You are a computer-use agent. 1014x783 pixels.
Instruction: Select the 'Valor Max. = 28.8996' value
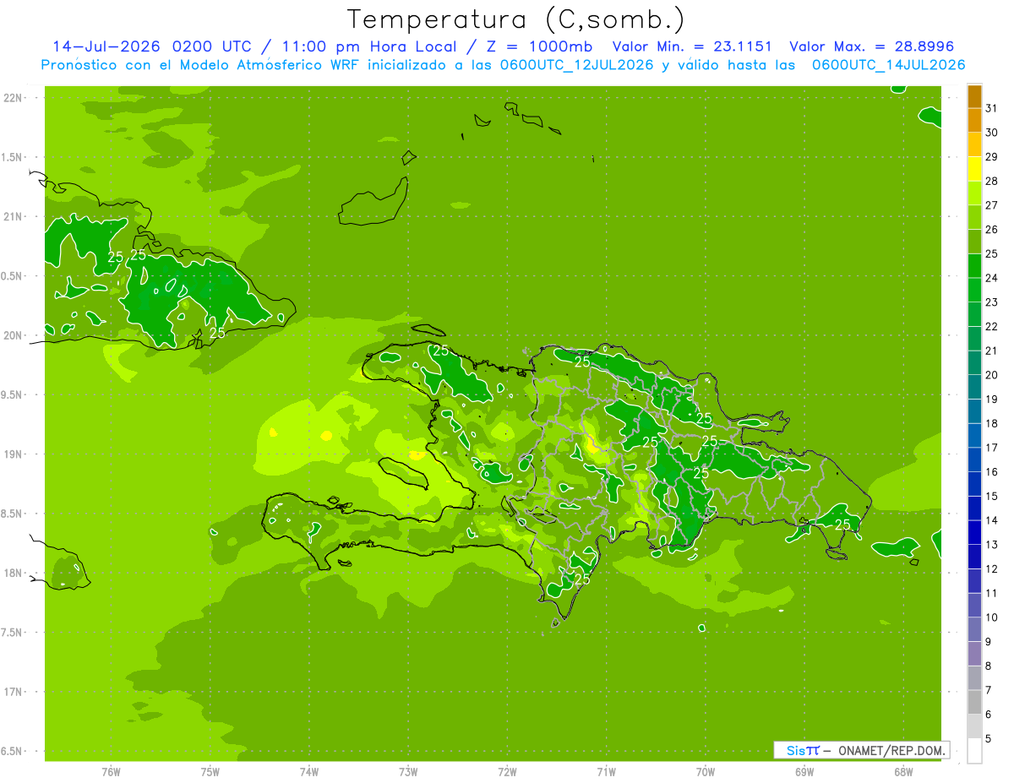[x=871, y=46]
